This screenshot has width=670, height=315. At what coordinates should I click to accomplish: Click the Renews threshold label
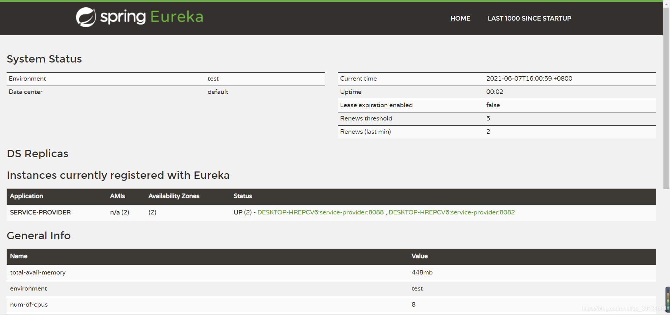click(x=366, y=118)
